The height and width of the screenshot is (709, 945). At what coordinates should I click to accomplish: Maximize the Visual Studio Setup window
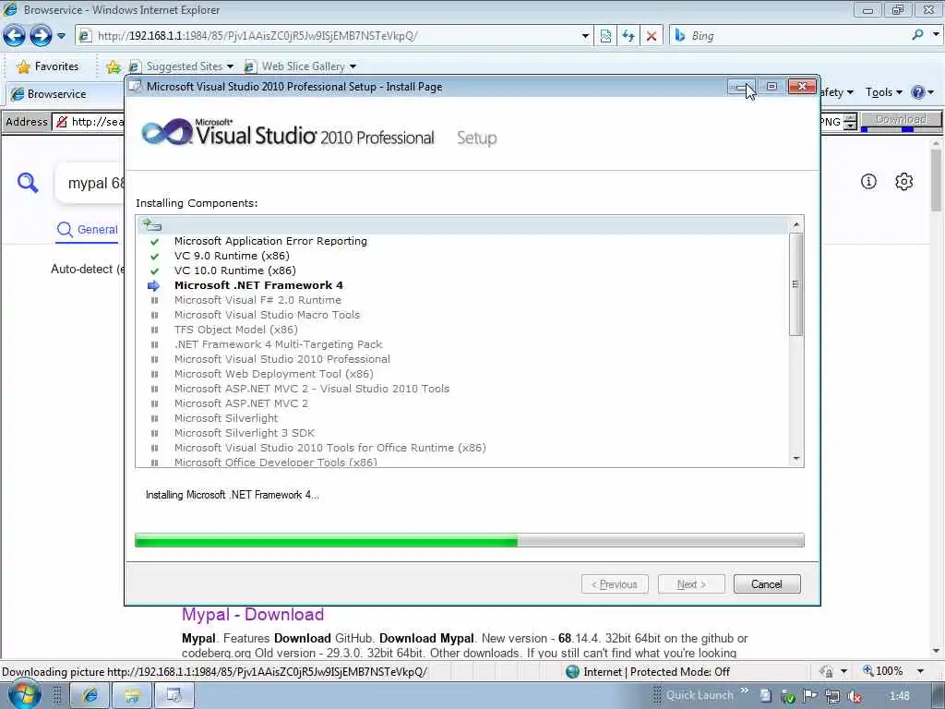point(772,87)
